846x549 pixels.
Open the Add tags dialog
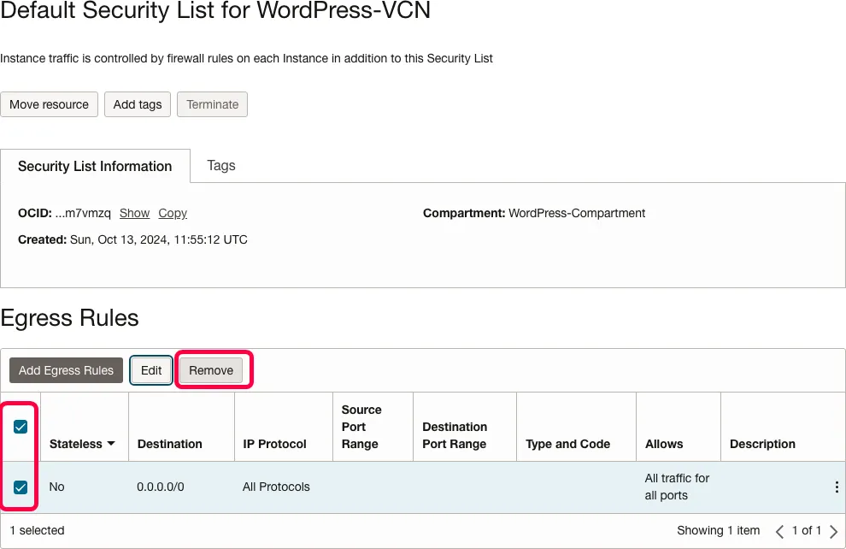click(x=138, y=104)
